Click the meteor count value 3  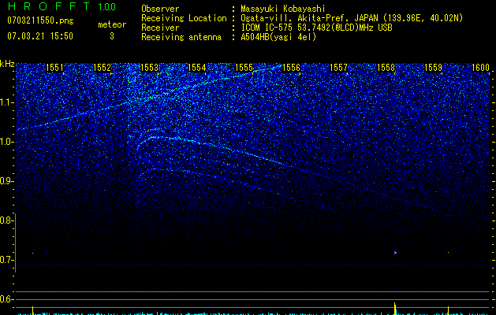click(112, 36)
